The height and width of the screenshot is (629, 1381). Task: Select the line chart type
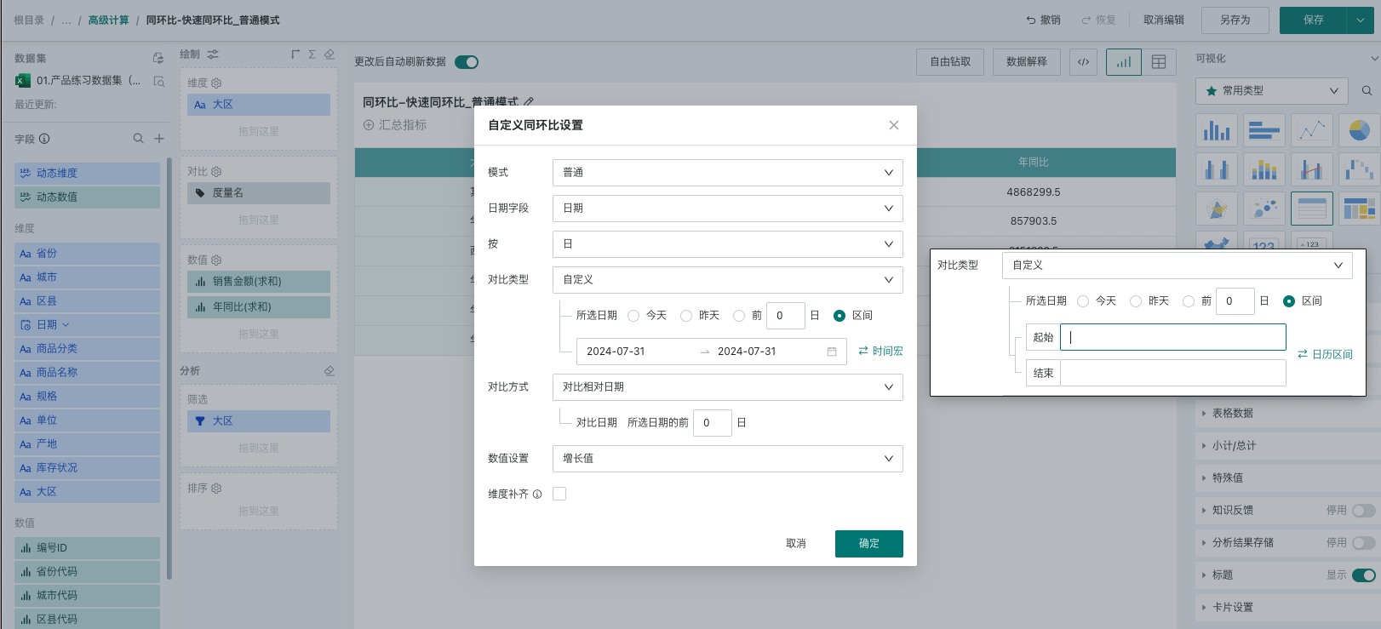(1312, 131)
